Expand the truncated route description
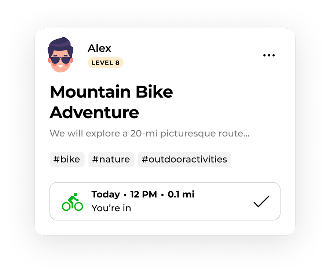 [x=150, y=134]
